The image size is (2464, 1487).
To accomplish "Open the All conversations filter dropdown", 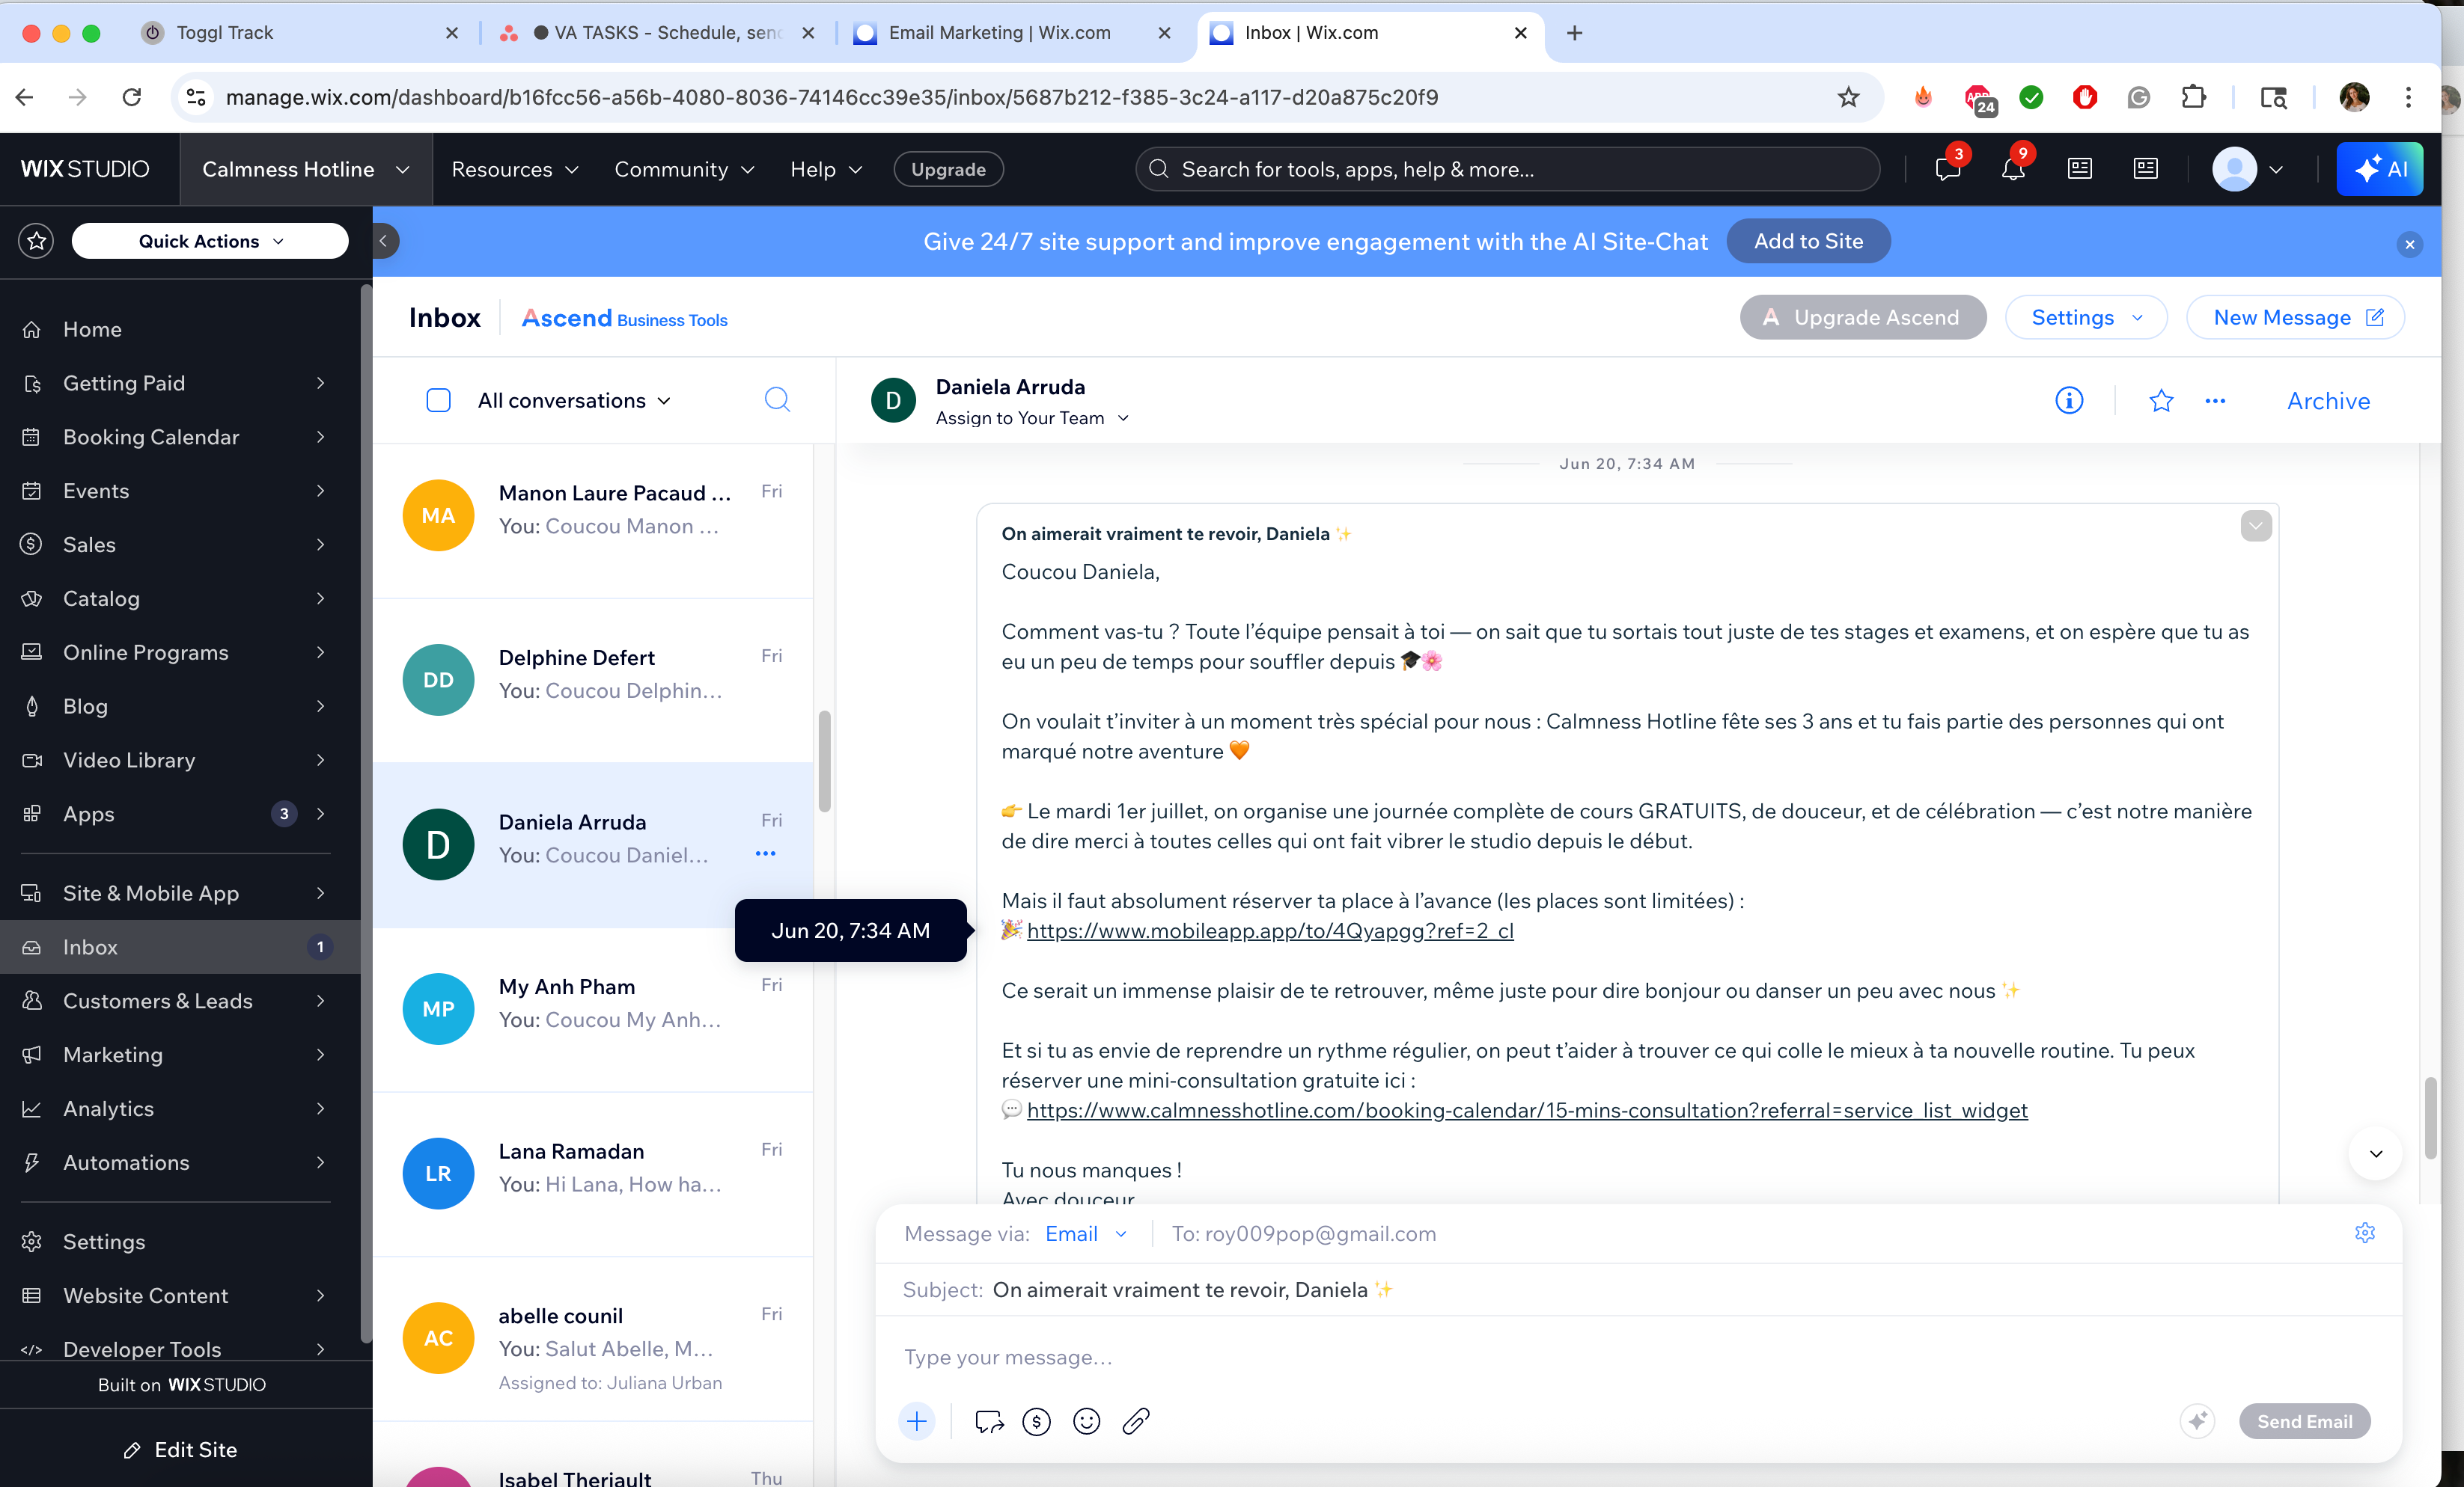I will coord(574,401).
